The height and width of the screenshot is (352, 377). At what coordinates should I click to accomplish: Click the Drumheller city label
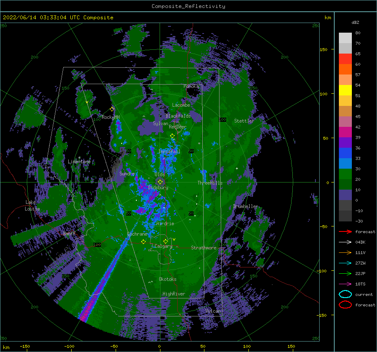(245, 206)
